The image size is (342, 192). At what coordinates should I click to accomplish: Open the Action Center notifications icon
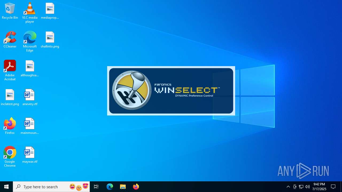[333, 187]
